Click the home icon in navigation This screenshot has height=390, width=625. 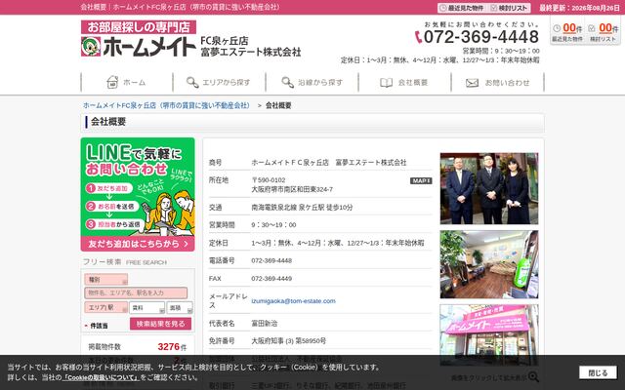click(112, 82)
